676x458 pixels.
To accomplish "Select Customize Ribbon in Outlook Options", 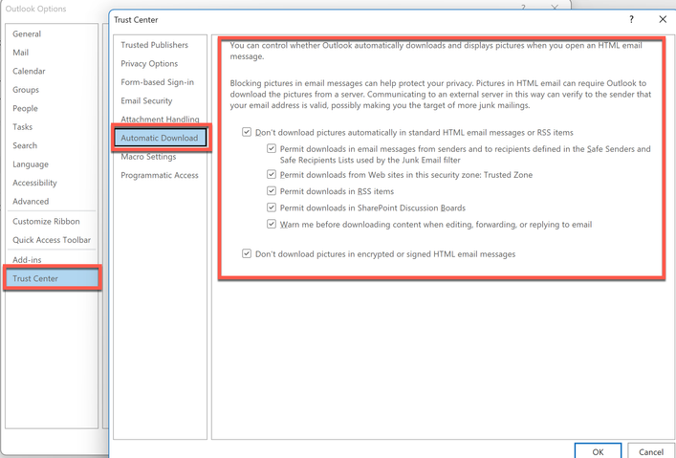I will point(46,221).
